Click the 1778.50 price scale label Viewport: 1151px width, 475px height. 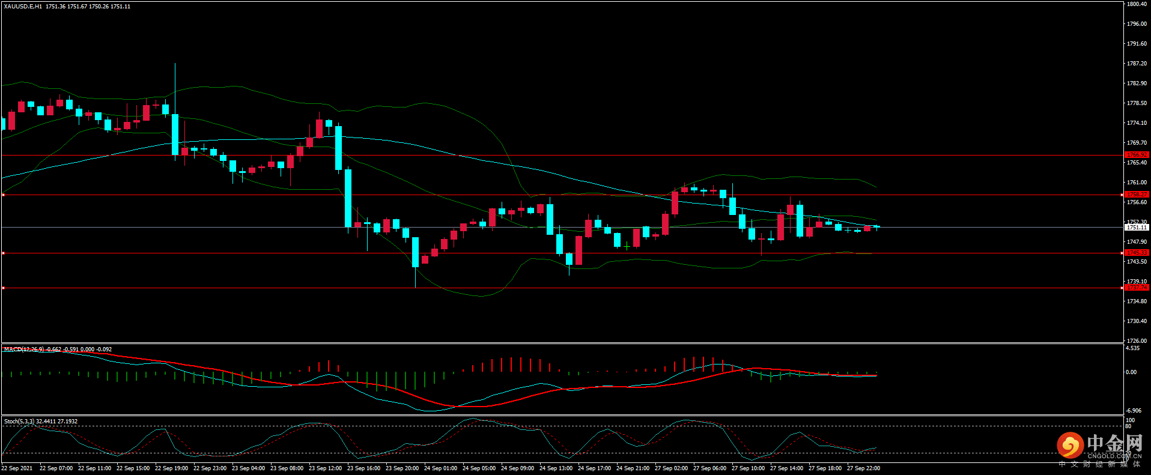(1137, 103)
